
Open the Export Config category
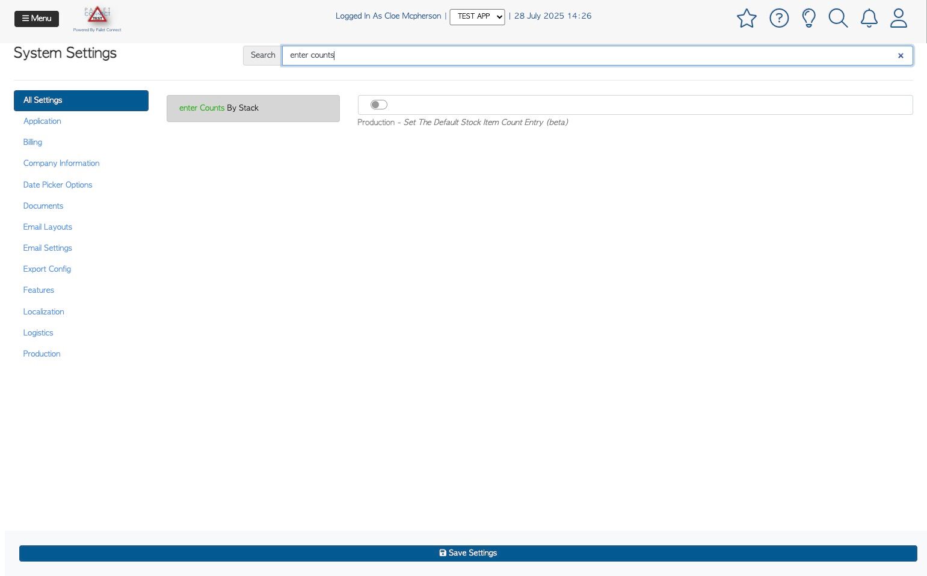point(47,269)
